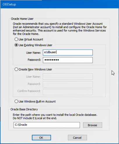Image resolution: width=119 pixels, height=144 pixels.
Task: Open the Browse folder dialog
Action: coord(92,125)
